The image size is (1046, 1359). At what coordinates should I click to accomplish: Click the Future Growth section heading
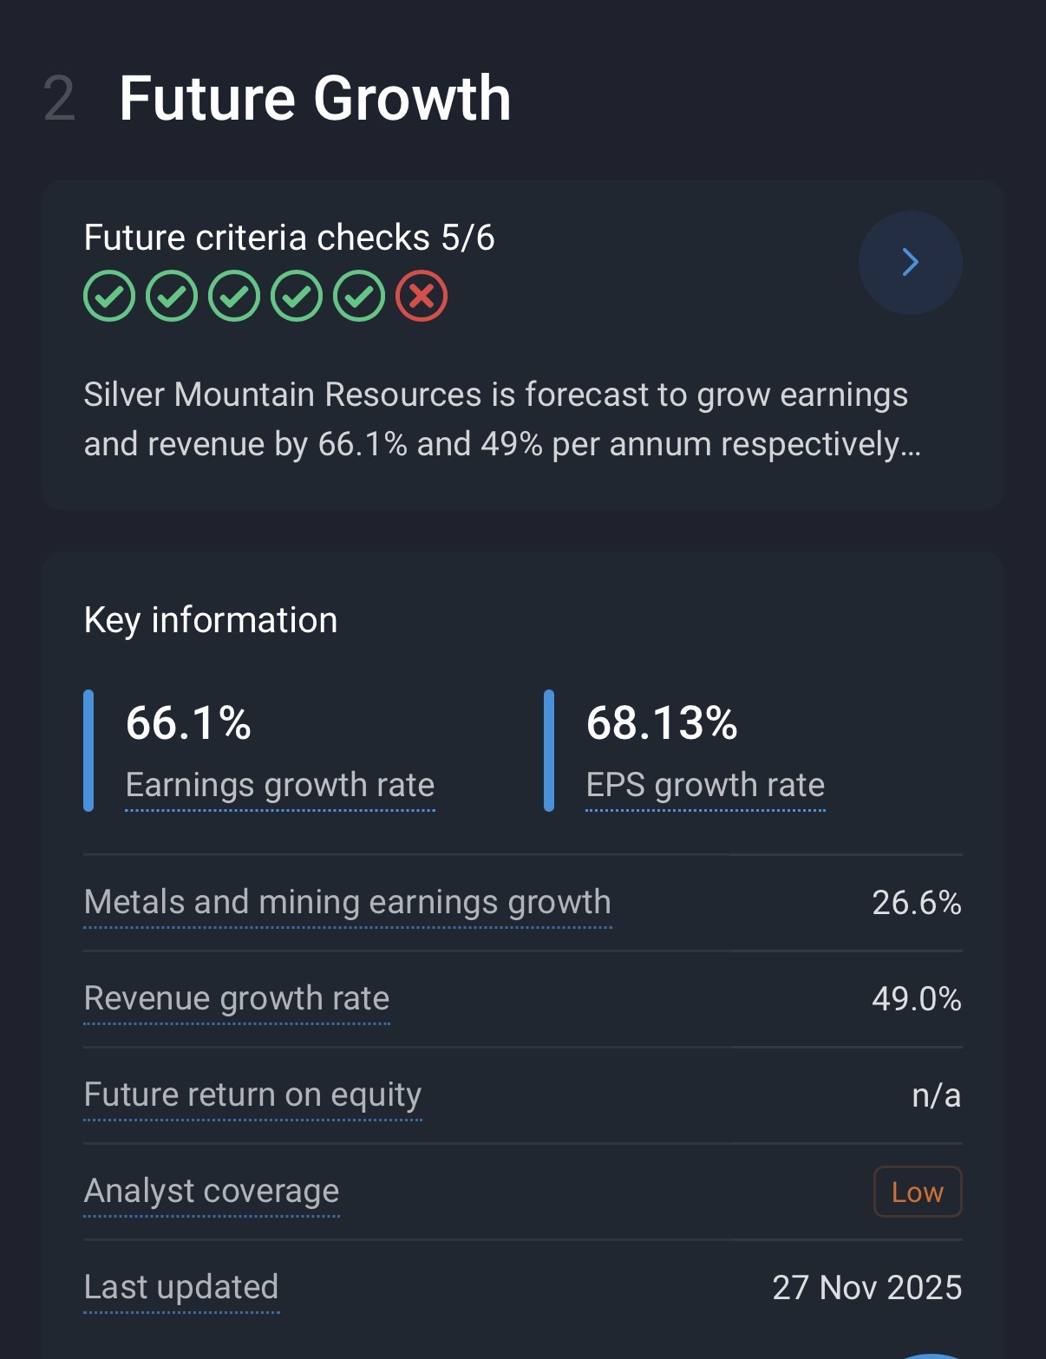pyautogui.click(x=314, y=98)
